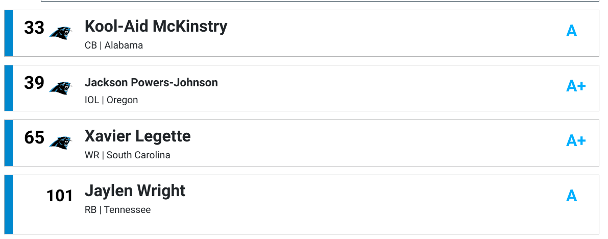Click pick number 101
The image size is (608, 239).
pos(60,196)
